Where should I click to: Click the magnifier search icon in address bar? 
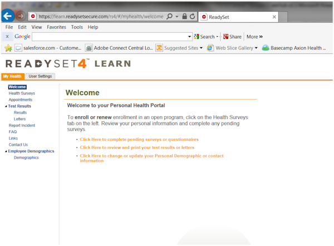(x=170, y=16)
